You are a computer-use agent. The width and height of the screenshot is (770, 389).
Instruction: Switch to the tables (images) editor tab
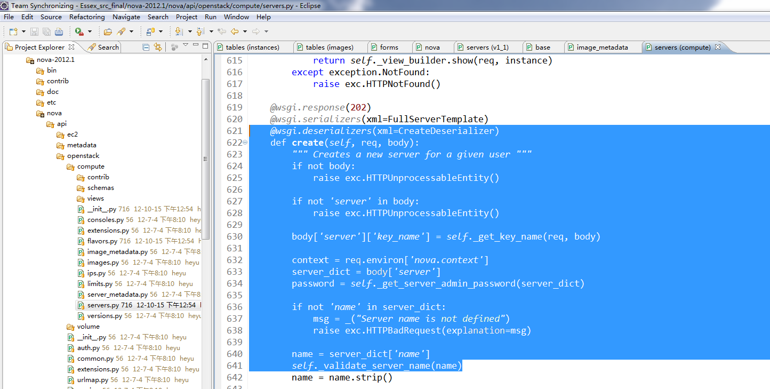click(330, 47)
